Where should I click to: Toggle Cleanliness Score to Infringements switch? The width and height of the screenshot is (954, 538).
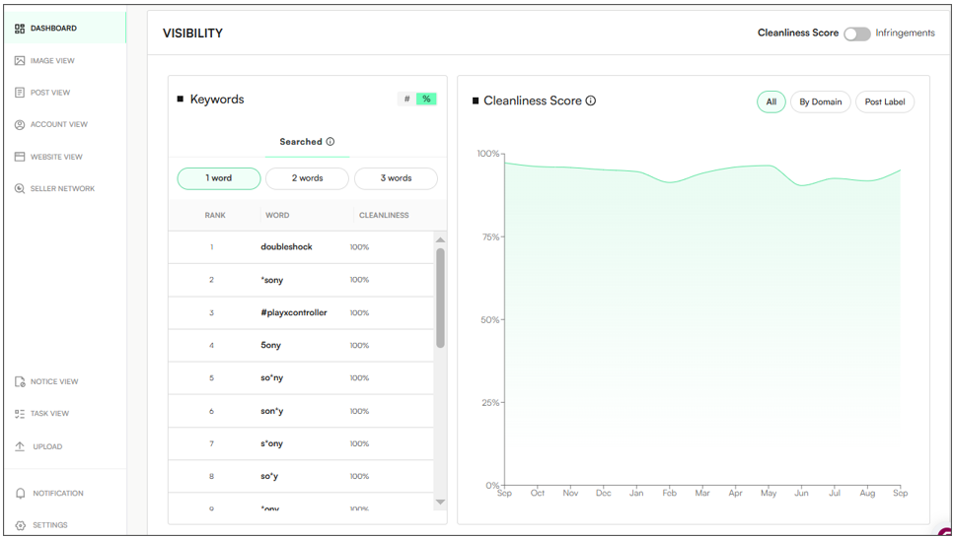click(856, 34)
